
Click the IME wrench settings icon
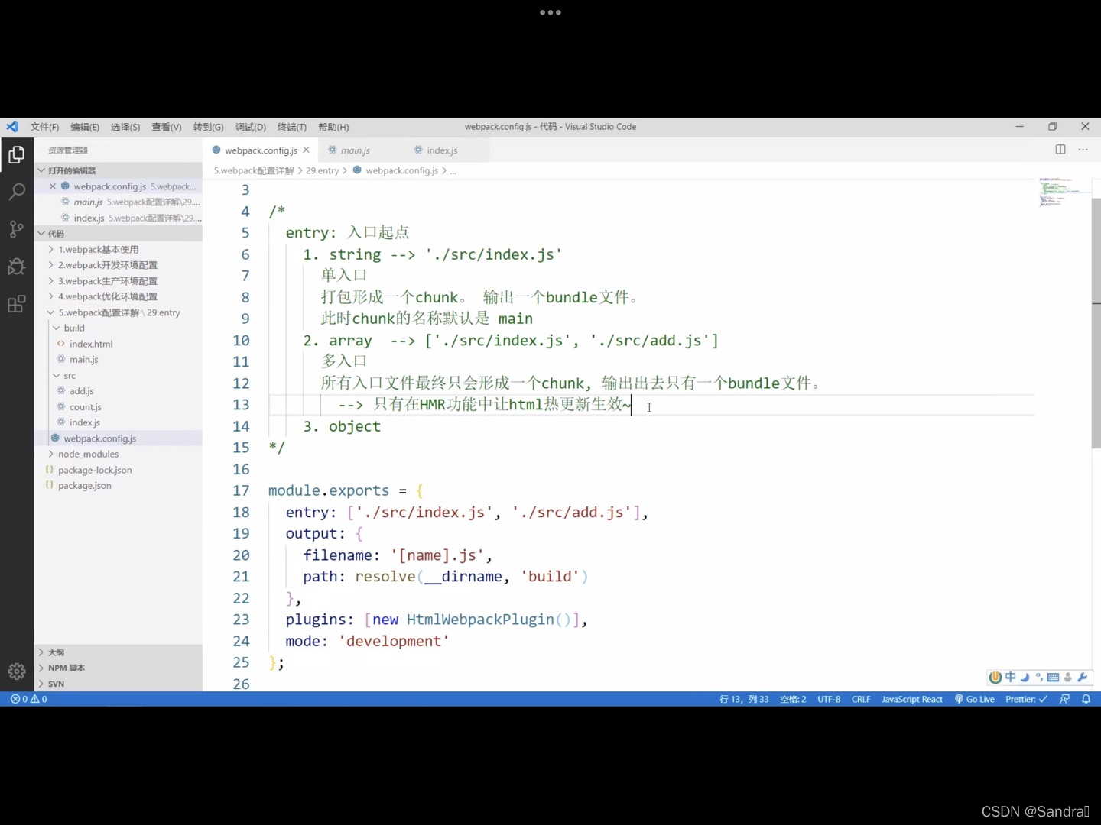(x=1082, y=677)
